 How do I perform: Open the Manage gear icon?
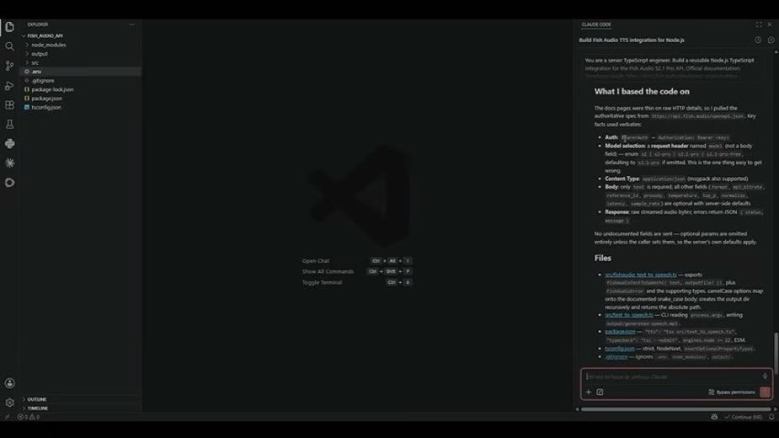click(9, 403)
